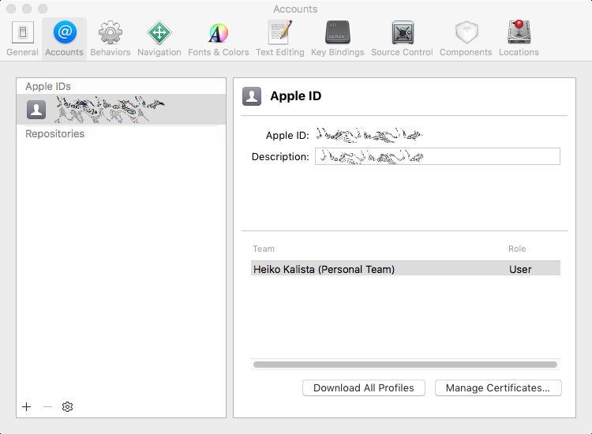This screenshot has width=592, height=434.
Task: Open the Components preferences tab
Action: coord(466,39)
